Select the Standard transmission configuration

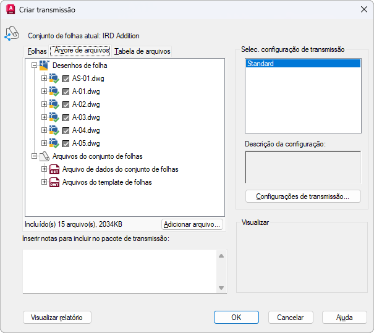(x=303, y=64)
